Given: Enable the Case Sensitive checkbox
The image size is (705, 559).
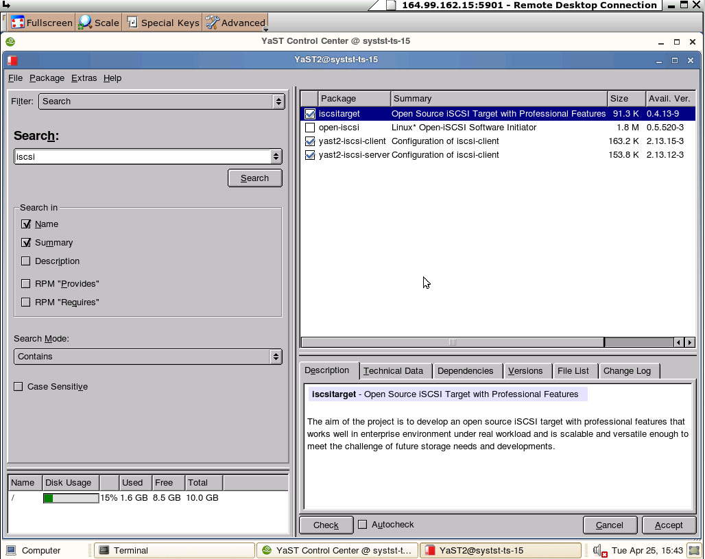Looking at the screenshot, I should (x=19, y=387).
